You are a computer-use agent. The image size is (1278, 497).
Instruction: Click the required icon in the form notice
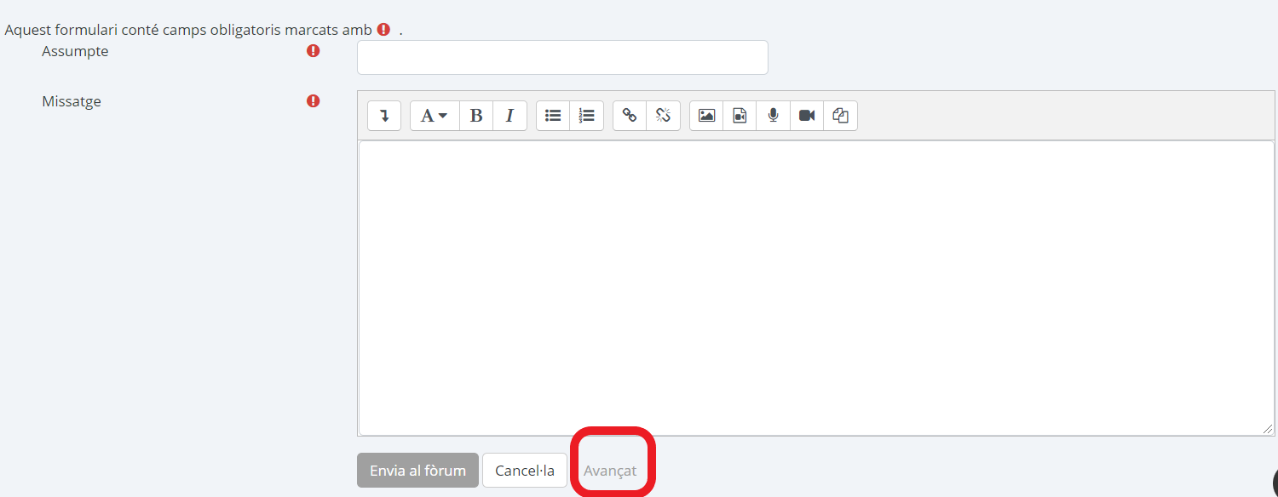point(383,29)
